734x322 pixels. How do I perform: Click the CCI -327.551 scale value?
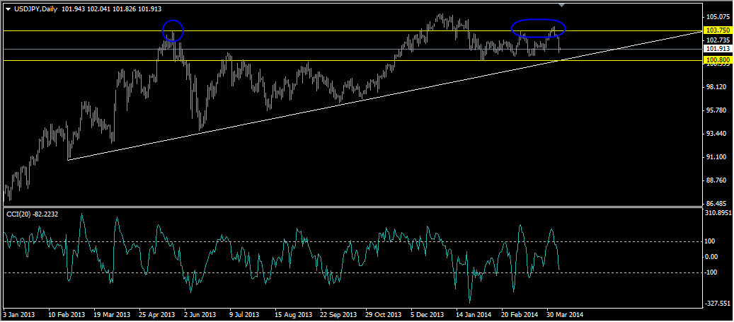click(x=717, y=304)
